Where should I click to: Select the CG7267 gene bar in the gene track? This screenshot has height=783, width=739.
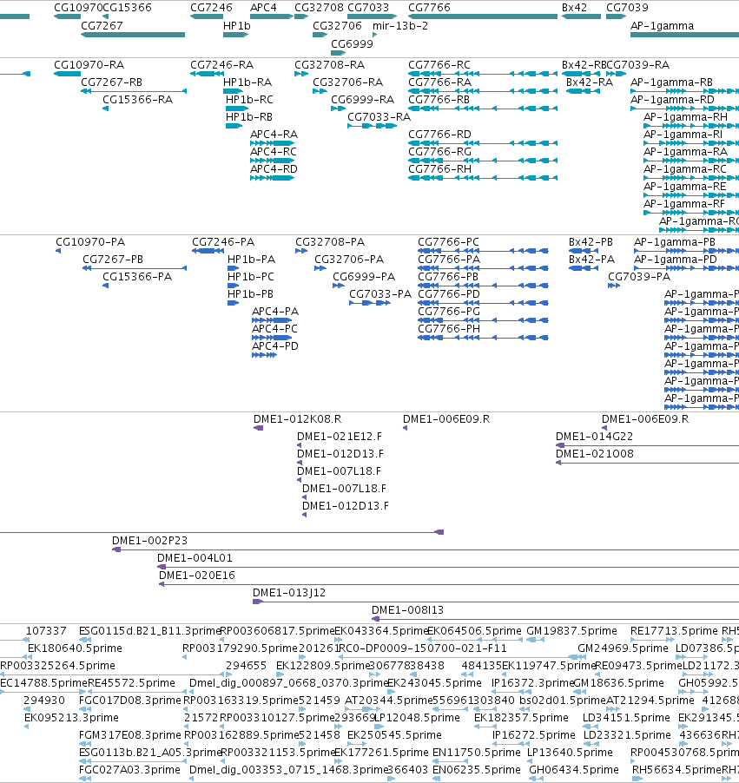tap(133, 35)
